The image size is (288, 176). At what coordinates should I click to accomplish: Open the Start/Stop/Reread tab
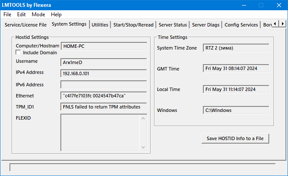tap(134, 25)
